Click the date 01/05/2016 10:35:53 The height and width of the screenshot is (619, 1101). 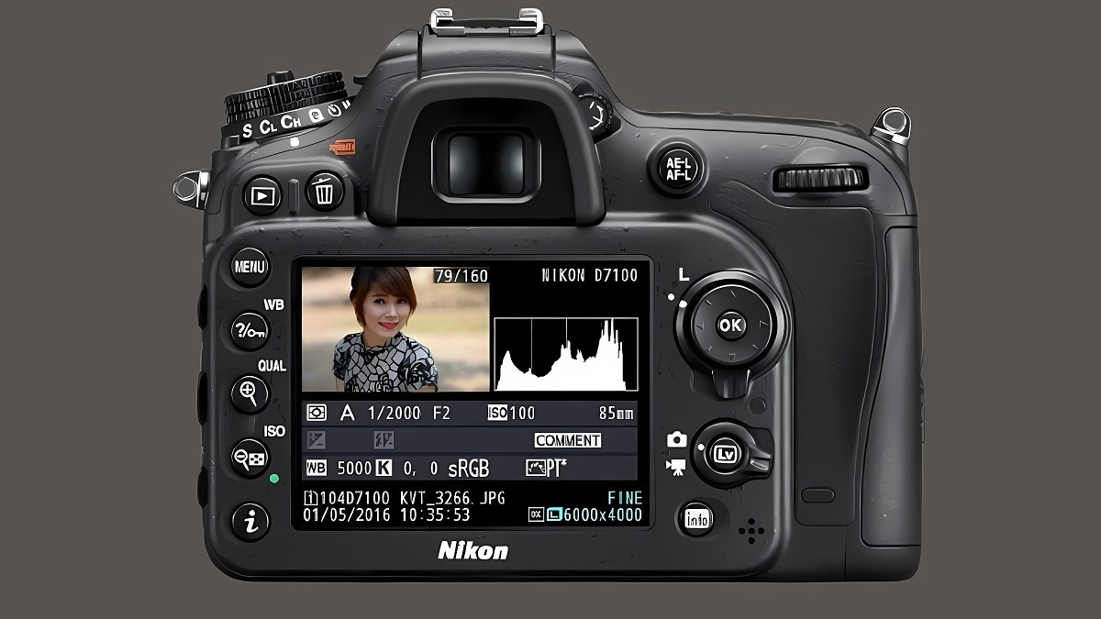click(387, 514)
